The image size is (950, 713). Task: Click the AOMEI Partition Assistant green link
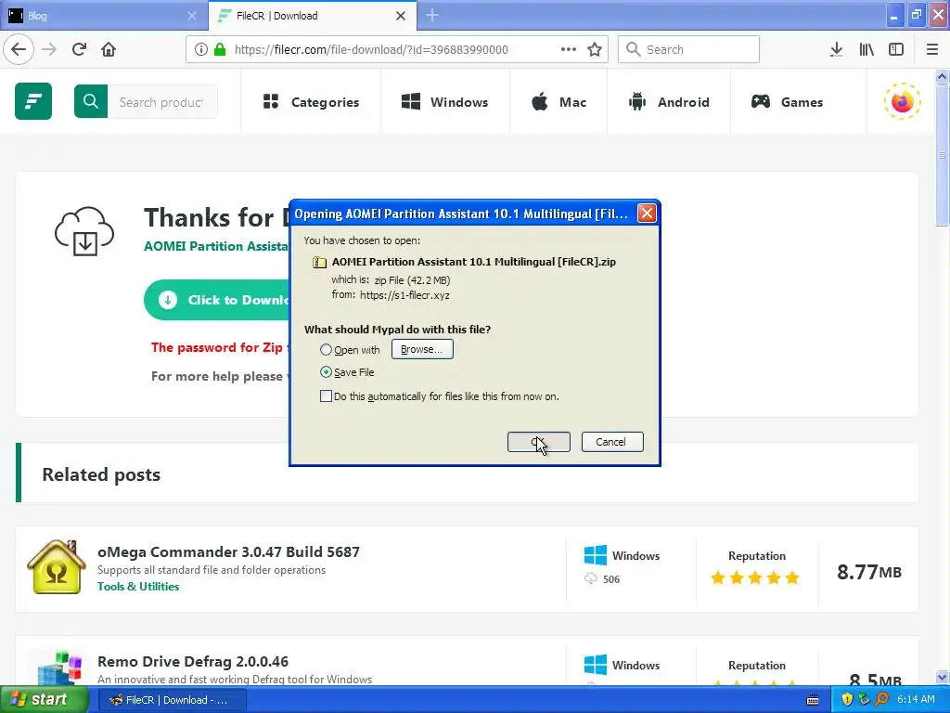216,246
